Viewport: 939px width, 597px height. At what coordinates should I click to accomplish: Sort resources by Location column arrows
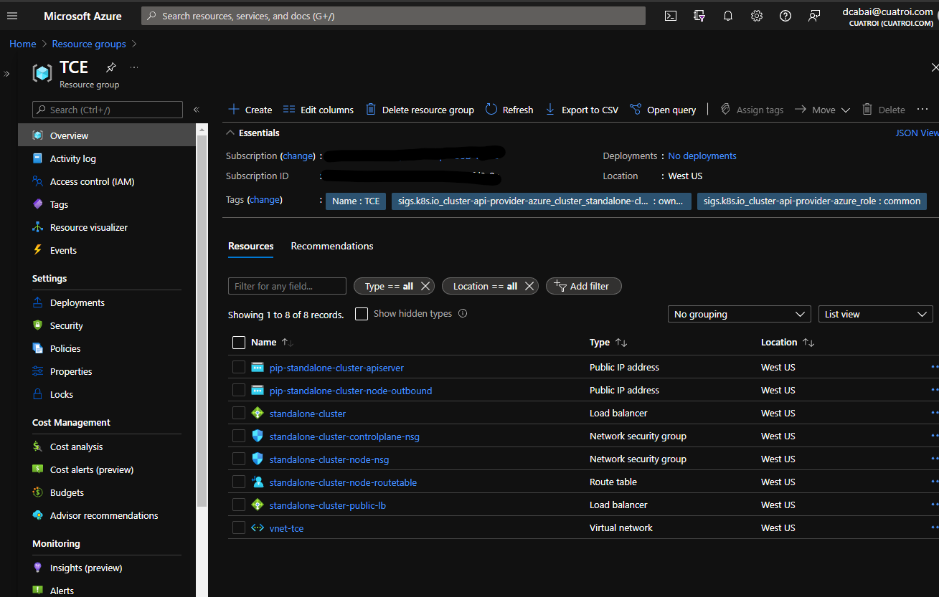point(808,343)
